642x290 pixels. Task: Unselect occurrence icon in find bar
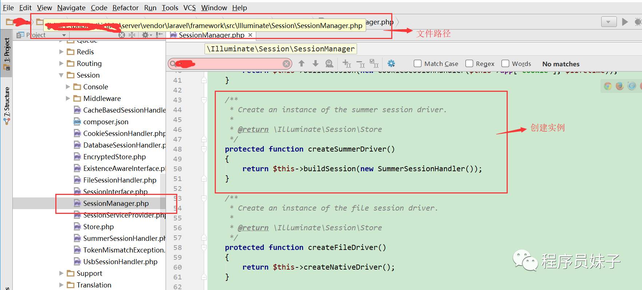(x=360, y=64)
